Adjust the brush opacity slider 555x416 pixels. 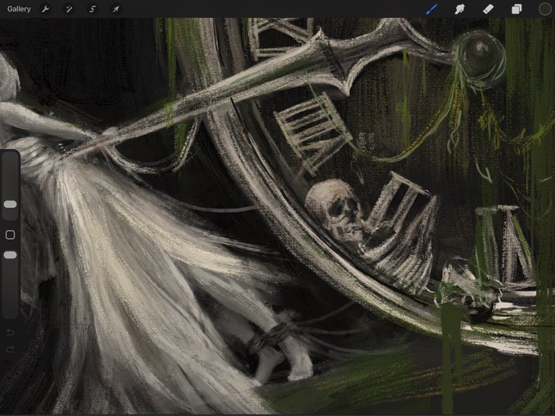pyautogui.click(x=10, y=254)
